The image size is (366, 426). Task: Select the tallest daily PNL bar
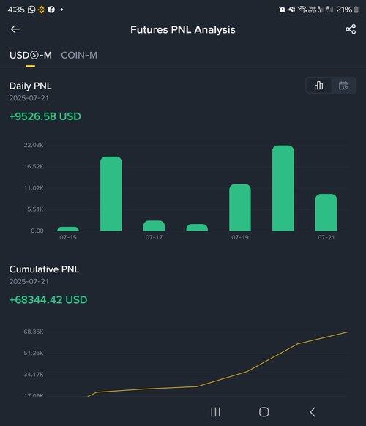pyautogui.click(x=283, y=188)
